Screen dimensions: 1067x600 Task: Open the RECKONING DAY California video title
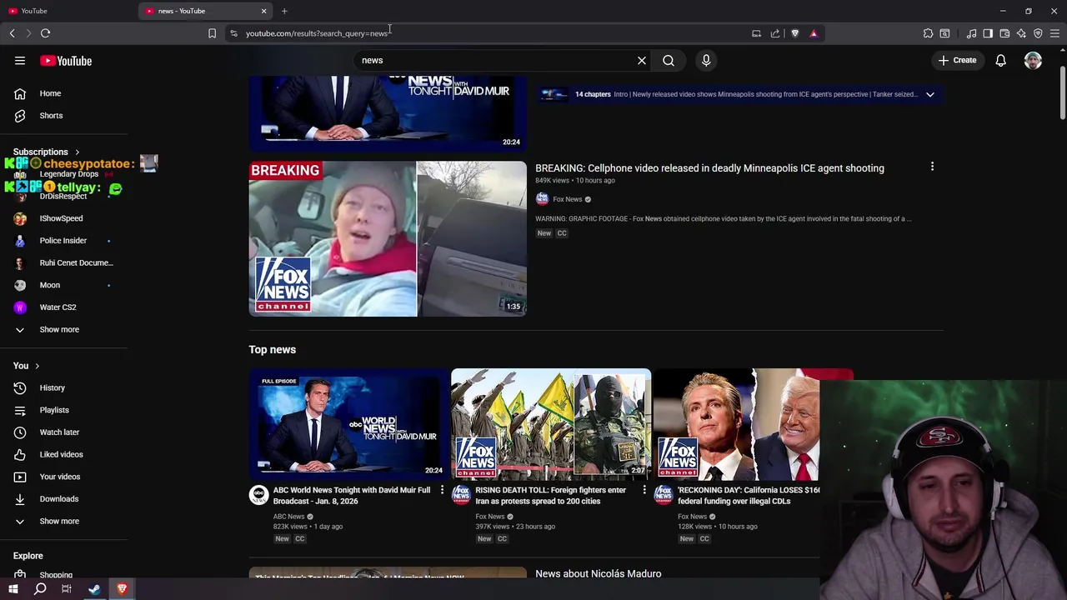coord(749,496)
